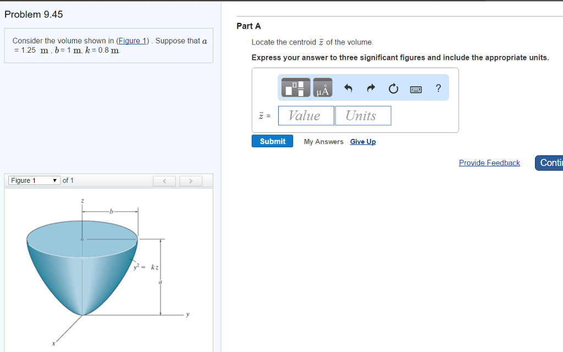The image size is (563, 352).
Task: Submit your answer
Action: click(272, 141)
